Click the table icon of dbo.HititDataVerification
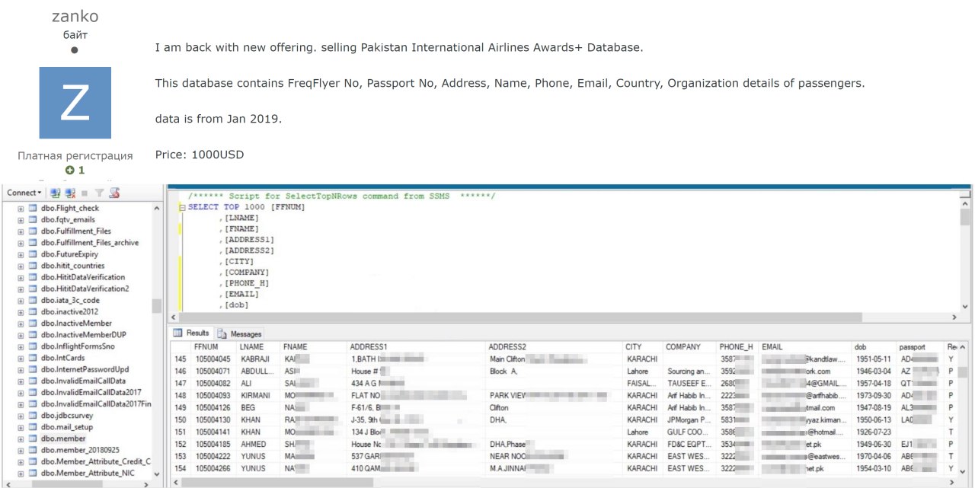 point(33,278)
